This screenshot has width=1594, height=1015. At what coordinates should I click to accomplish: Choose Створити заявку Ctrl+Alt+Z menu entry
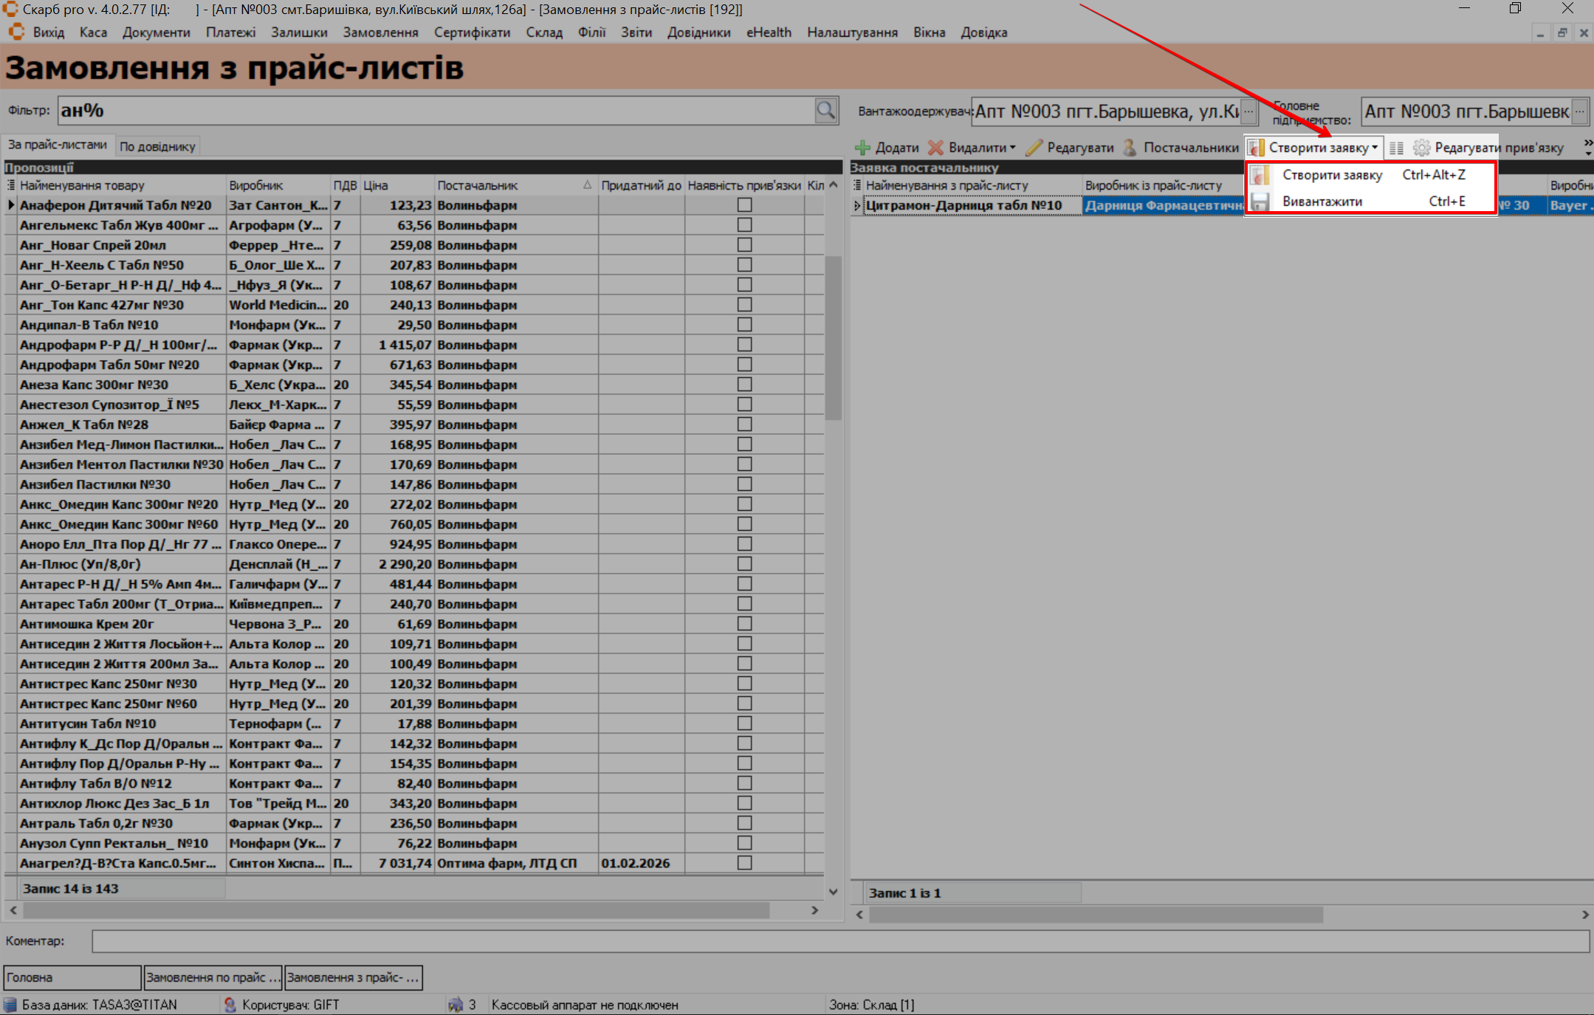pos(1331,175)
